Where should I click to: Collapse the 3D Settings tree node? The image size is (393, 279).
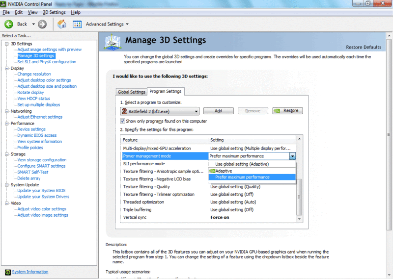(x=7, y=44)
